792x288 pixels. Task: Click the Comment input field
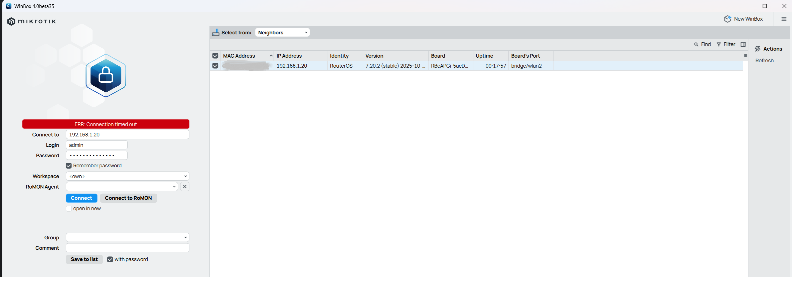[128, 248]
